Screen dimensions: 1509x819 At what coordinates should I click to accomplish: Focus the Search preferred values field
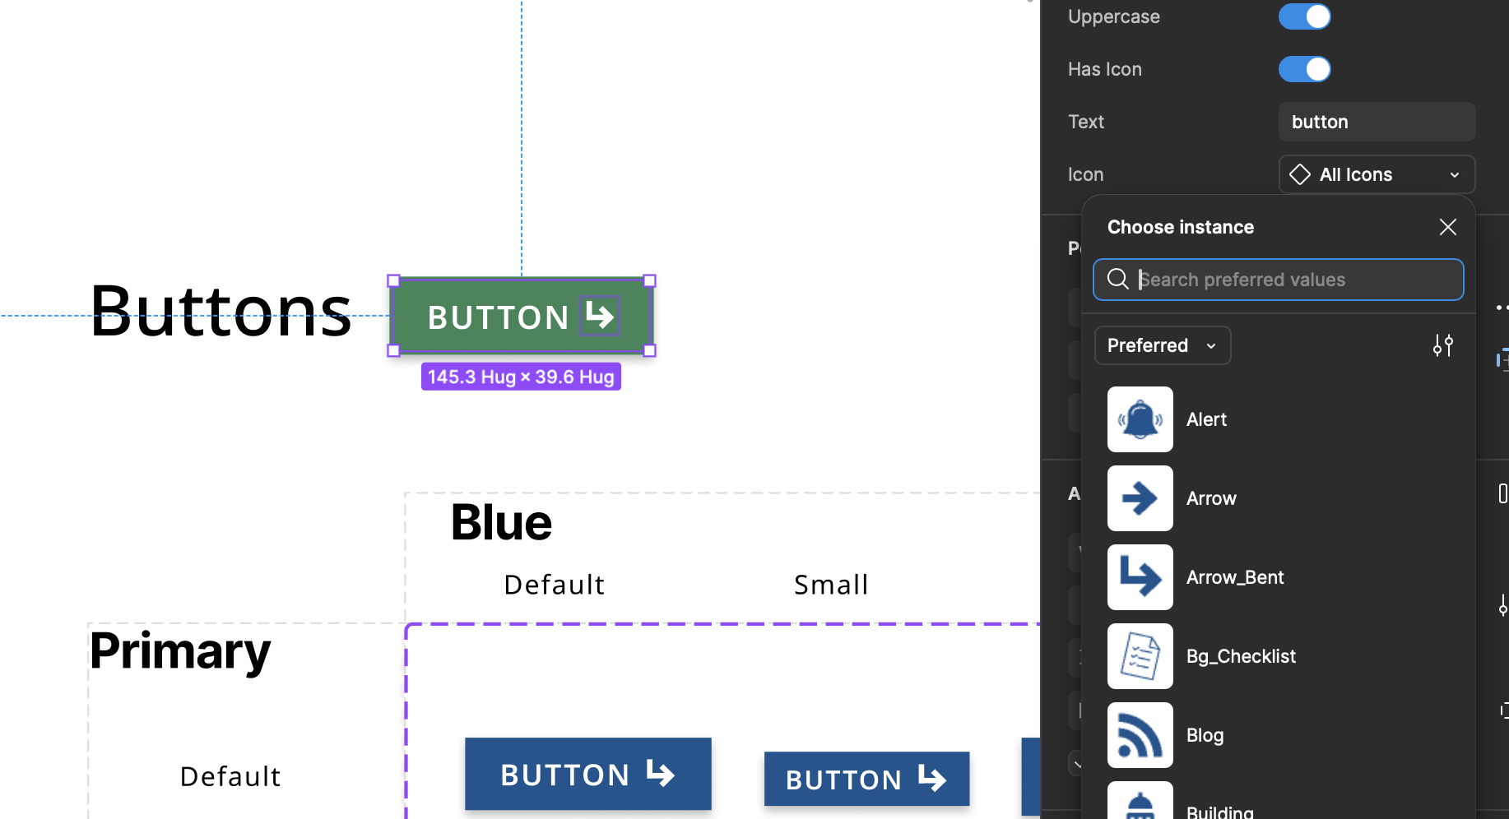[1278, 280]
